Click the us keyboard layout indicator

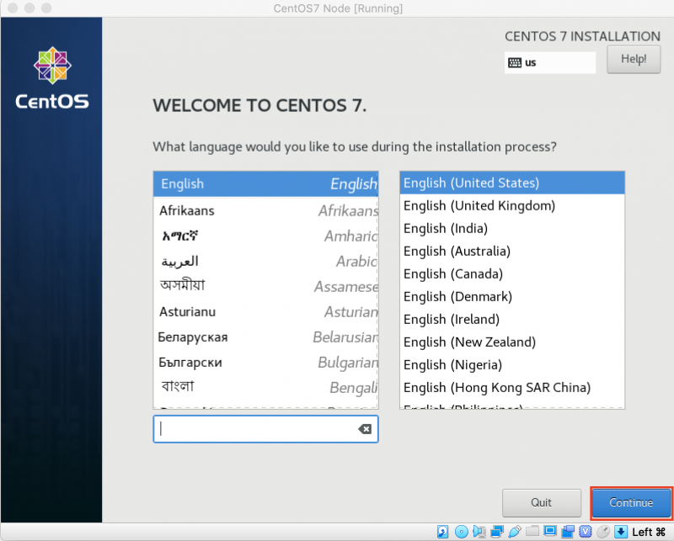[x=550, y=63]
